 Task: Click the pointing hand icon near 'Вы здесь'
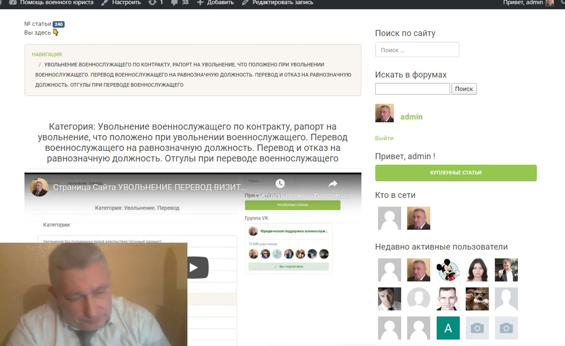pos(56,33)
